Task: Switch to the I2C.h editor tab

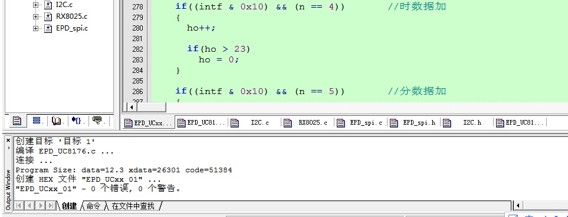Action: tap(467, 123)
